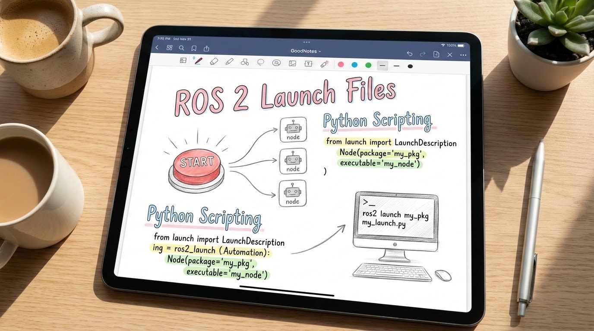The width and height of the screenshot is (594, 331).
Task: Open the add page icon
Action: 436,54
